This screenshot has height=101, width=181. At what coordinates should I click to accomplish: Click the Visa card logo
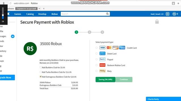point(102,48)
